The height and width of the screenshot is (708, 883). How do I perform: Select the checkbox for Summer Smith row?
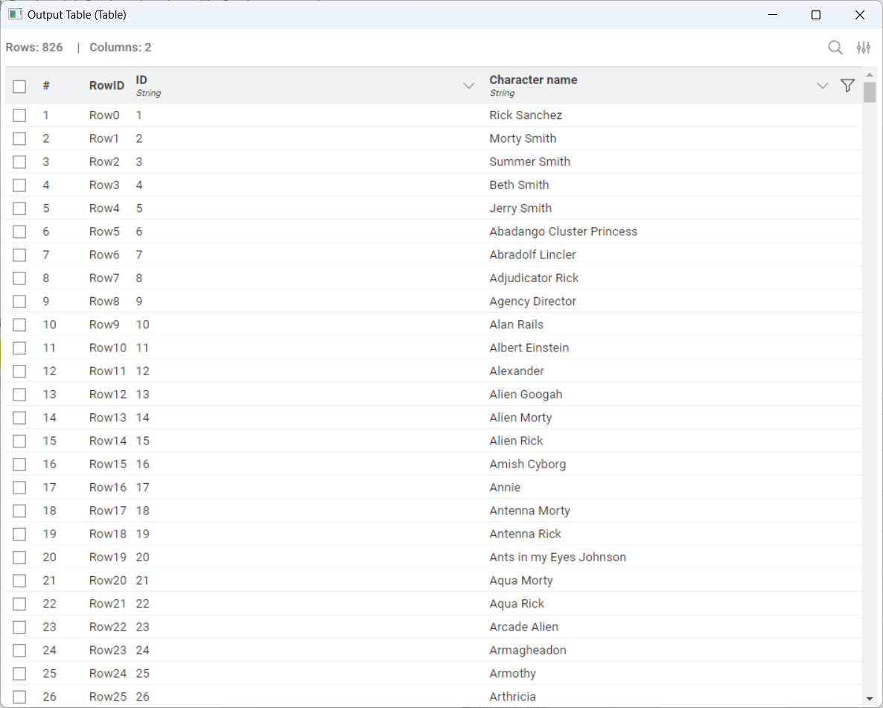[19, 162]
